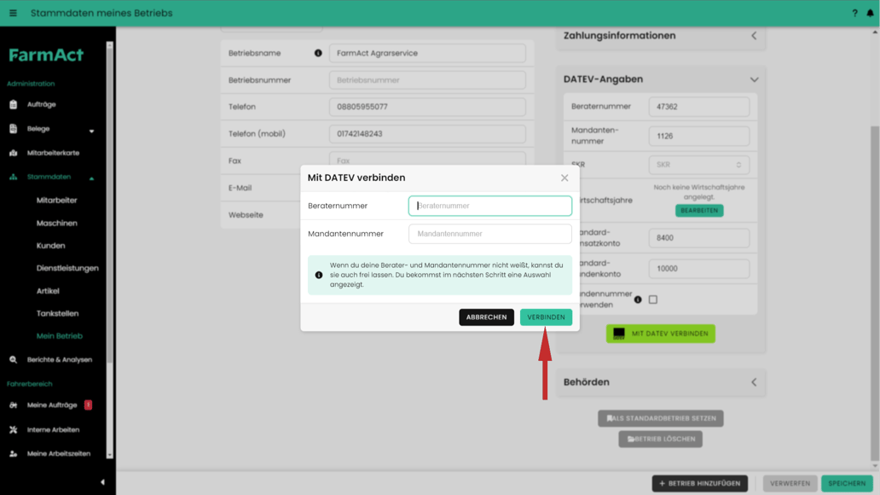
Task: Click the Beraternummer input field
Action: click(489, 205)
